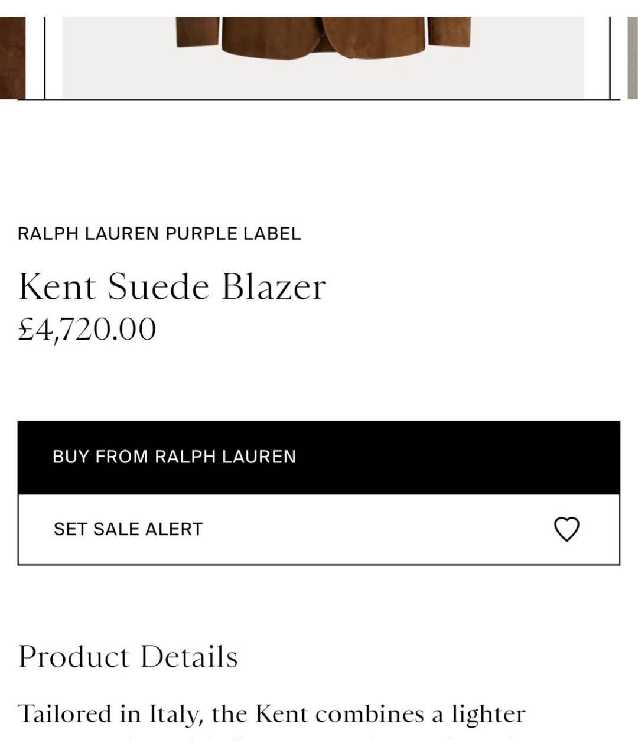
Task: Click the £4,720.00 price text
Action: (x=87, y=329)
